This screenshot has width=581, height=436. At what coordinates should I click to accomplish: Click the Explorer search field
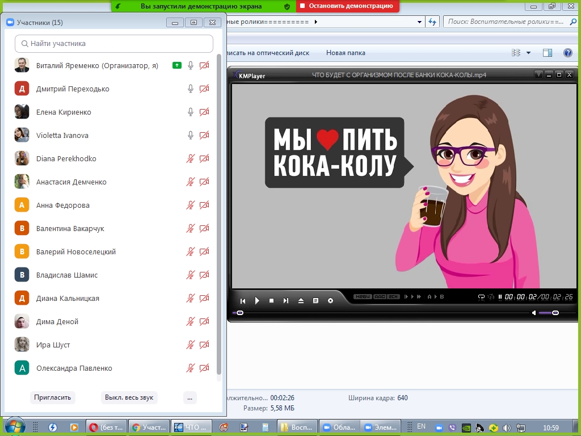coord(510,22)
